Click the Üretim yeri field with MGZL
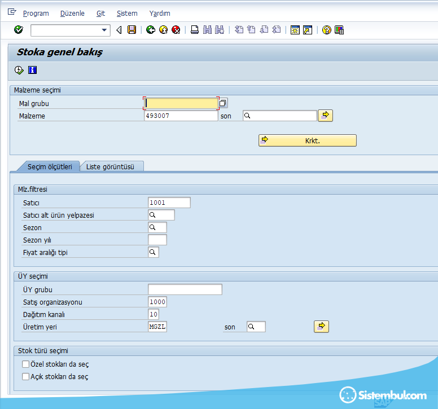Screen dimensions: 438x409 tap(157, 327)
